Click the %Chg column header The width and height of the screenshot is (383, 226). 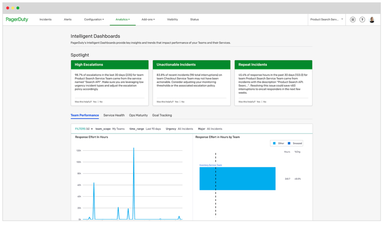tap(297, 152)
